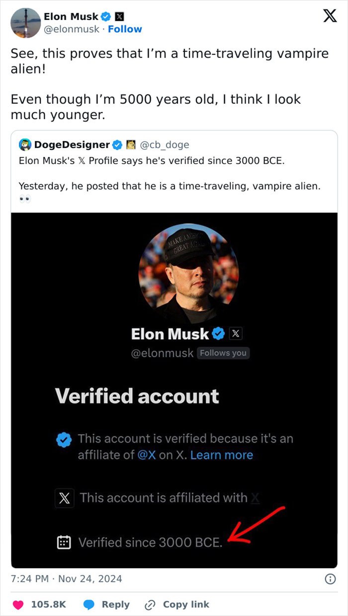Click the reply speech bubble icon
348x616 pixels.
click(89, 604)
